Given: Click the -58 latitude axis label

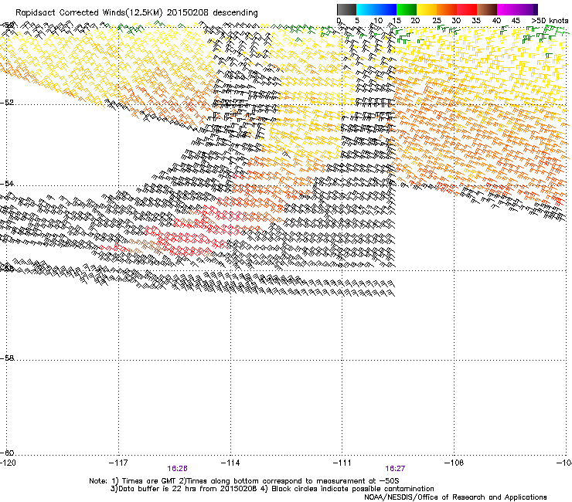Looking at the screenshot, I should (7, 358).
